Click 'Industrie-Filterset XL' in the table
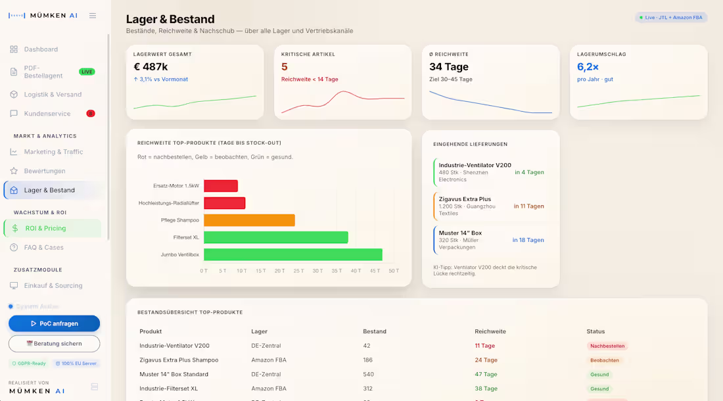The width and height of the screenshot is (723, 401). (169, 389)
